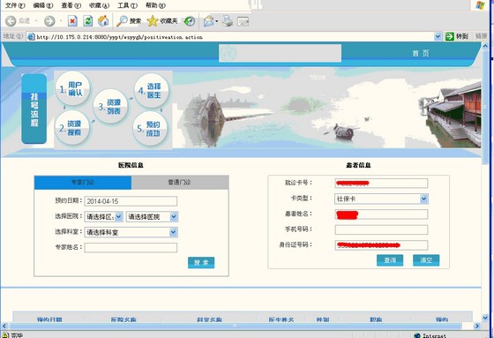Stop page loading with red X icon
Screen dimensions: 494x338
tap(72, 21)
